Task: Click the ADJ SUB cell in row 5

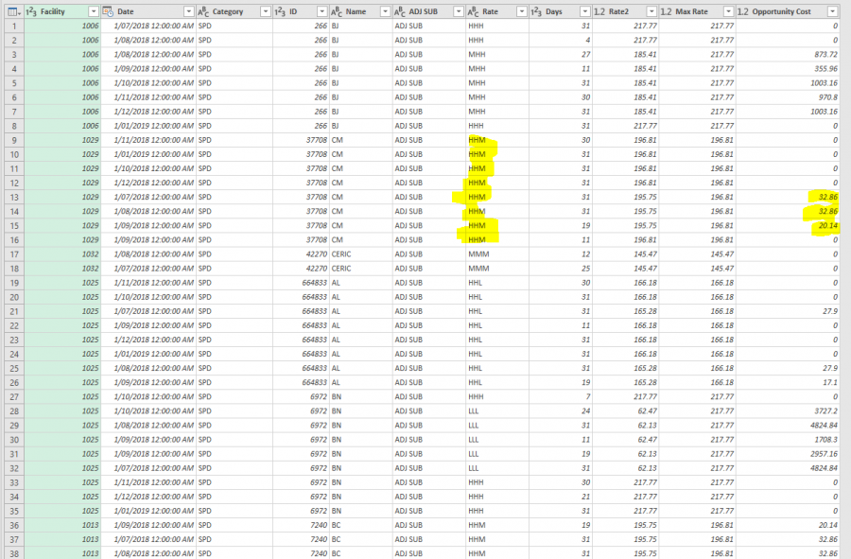Action: pos(428,83)
